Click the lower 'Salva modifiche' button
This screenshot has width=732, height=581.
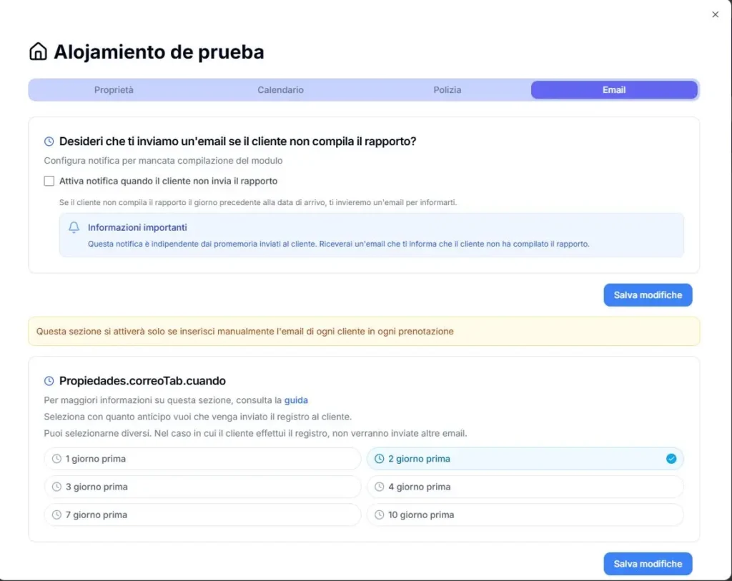(648, 563)
